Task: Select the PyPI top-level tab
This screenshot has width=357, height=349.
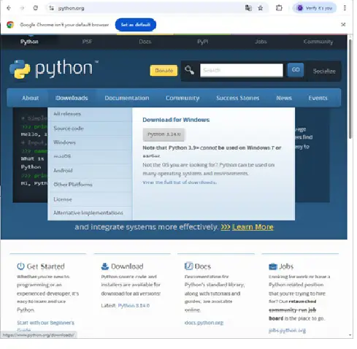Action: (203, 42)
